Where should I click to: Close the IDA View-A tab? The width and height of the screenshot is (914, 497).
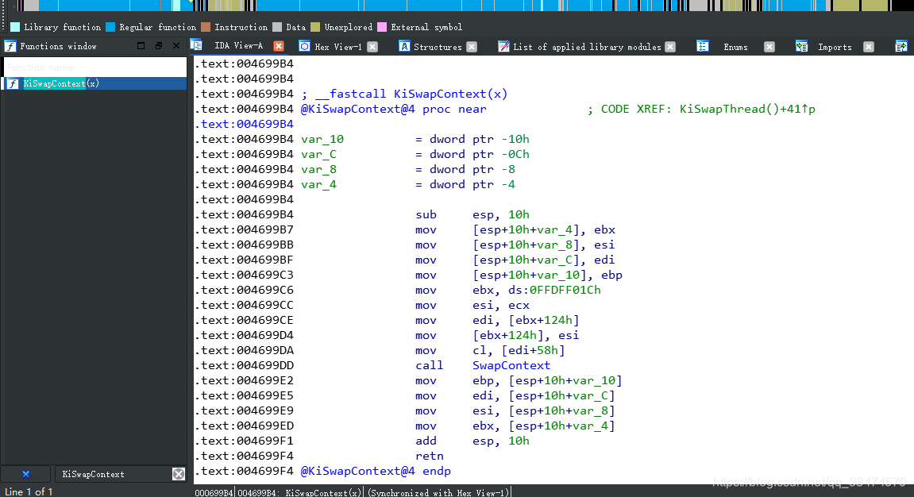pos(279,46)
